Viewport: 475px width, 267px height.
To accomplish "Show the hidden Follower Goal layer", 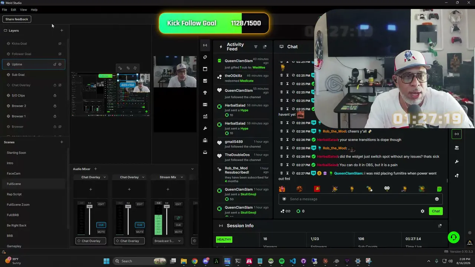I will point(60,54).
